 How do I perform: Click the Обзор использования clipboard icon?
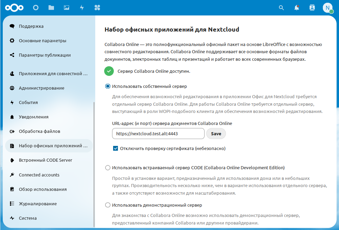tap(12, 189)
